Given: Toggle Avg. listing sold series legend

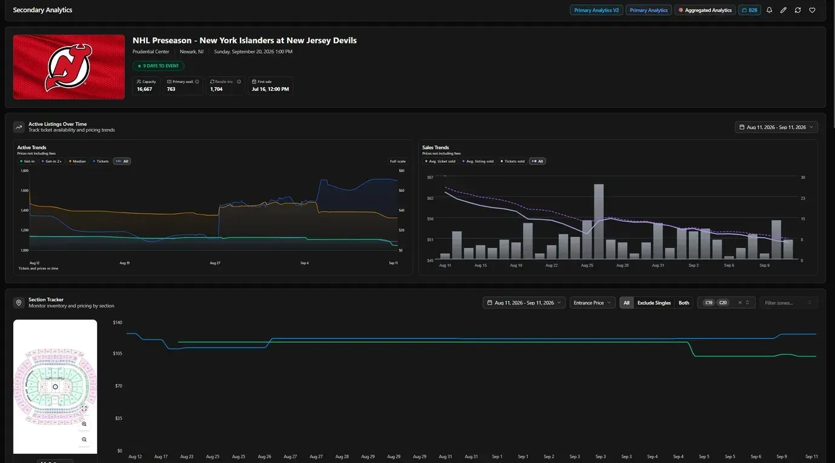Looking at the screenshot, I should [478, 161].
